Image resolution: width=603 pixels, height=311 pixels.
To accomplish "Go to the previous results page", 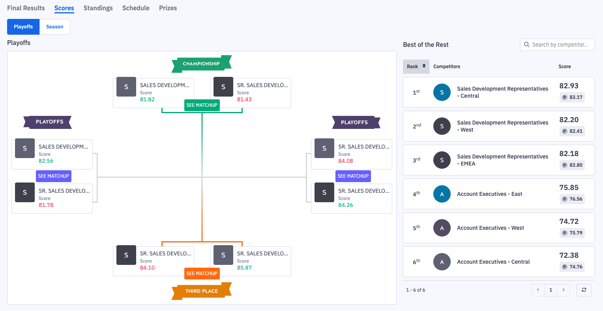I will pos(538,290).
